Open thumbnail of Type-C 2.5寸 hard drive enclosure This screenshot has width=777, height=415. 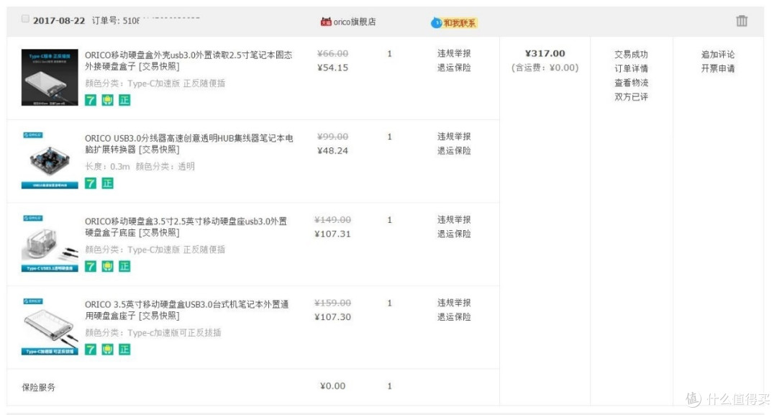[50, 77]
